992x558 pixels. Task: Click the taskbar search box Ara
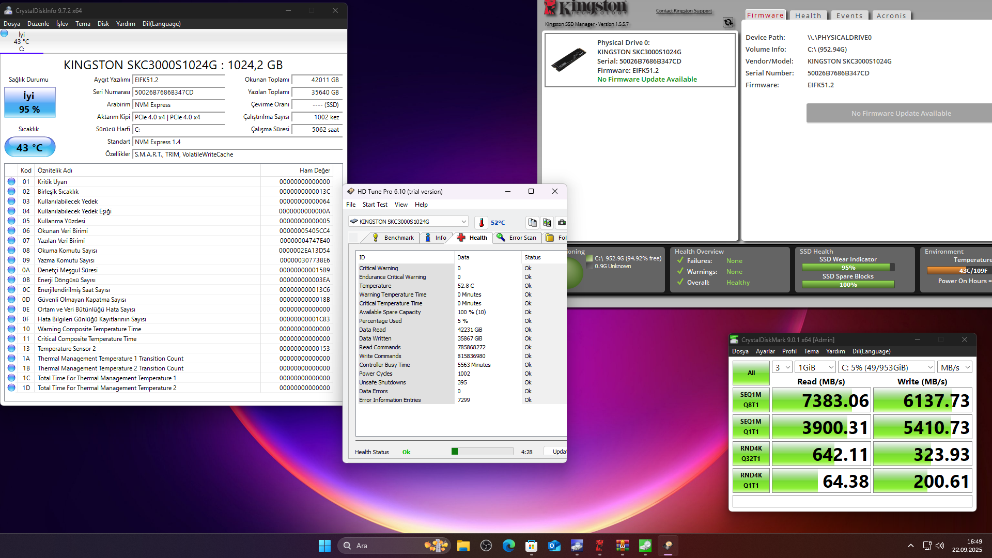coord(394,546)
